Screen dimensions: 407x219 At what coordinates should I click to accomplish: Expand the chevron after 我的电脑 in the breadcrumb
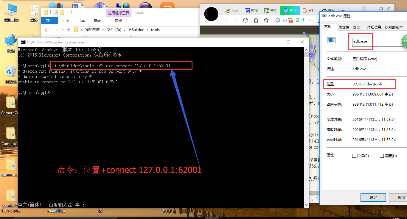(103, 30)
